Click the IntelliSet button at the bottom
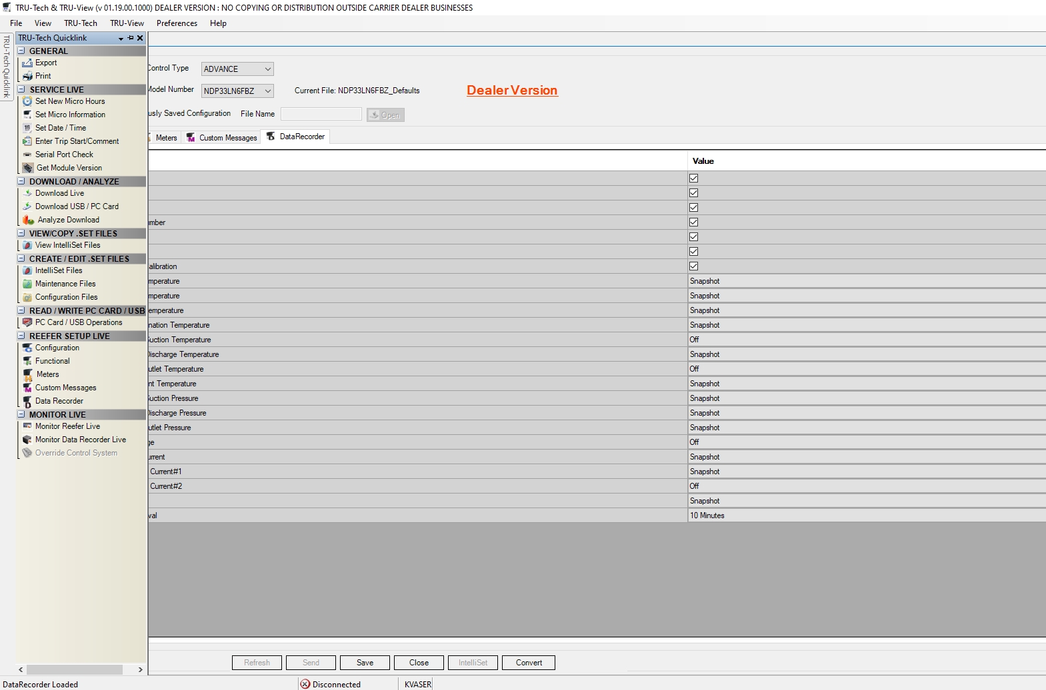Image resolution: width=1046 pixels, height=690 pixels. tap(473, 663)
